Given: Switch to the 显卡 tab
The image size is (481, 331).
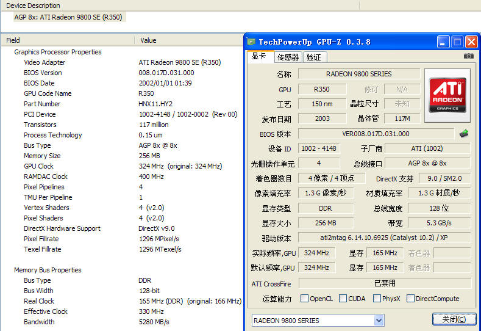Looking at the screenshot, I should click(260, 57).
